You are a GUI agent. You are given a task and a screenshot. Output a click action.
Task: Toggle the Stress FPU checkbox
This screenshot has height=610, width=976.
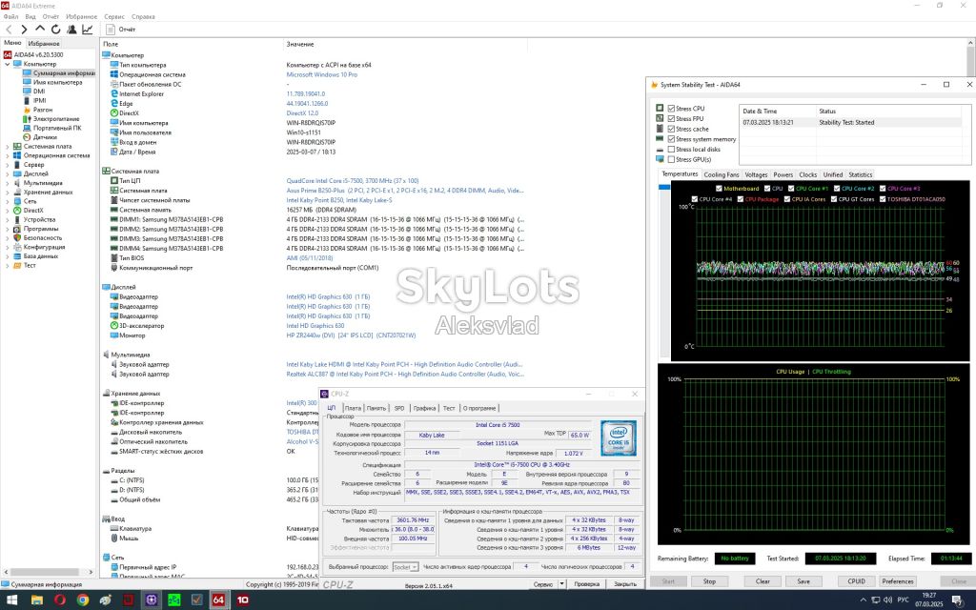click(x=671, y=118)
